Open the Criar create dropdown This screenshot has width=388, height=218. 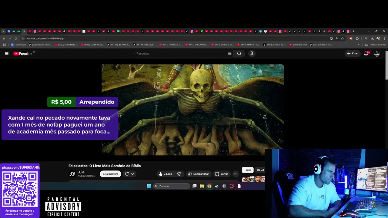(353, 54)
